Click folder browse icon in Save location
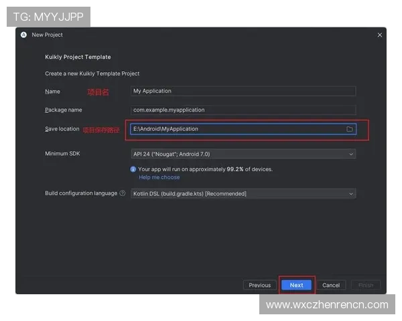Image resolution: width=402 pixels, height=321 pixels. click(350, 129)
